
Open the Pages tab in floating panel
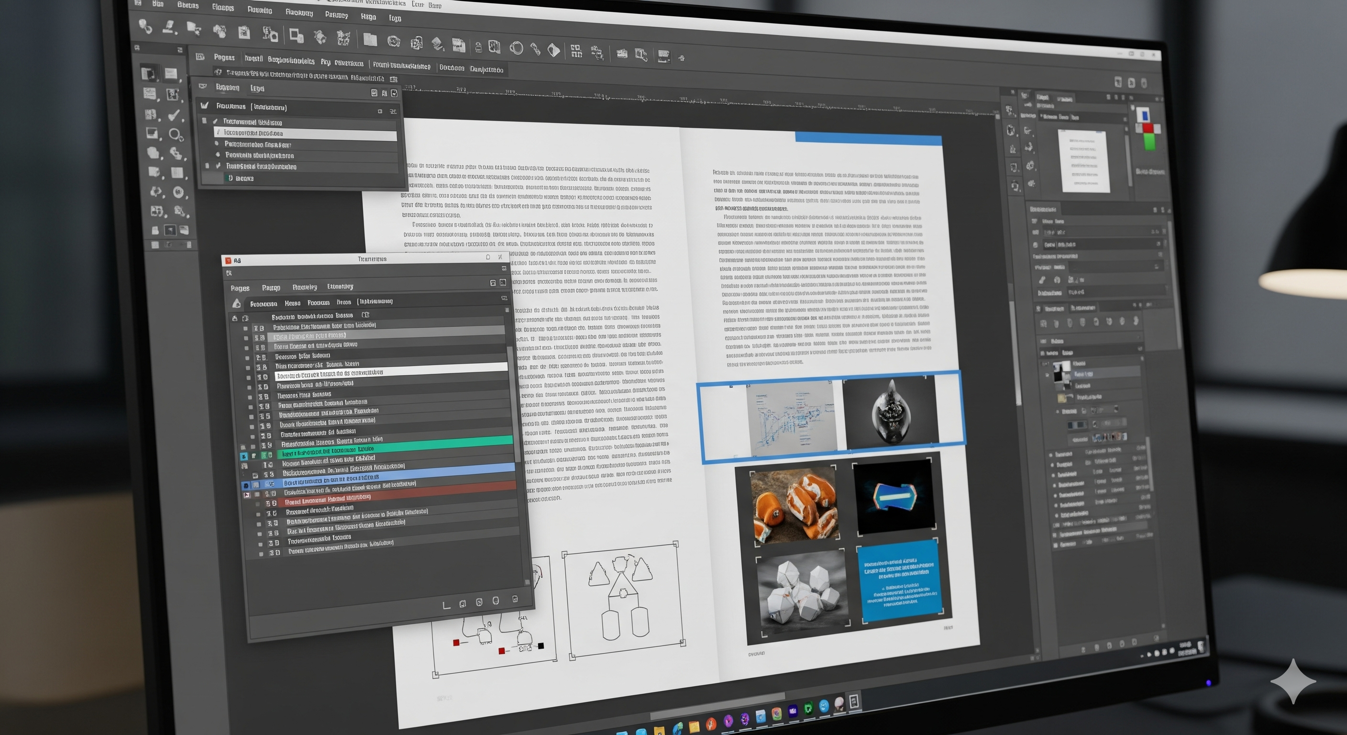(x=240, y=288)
